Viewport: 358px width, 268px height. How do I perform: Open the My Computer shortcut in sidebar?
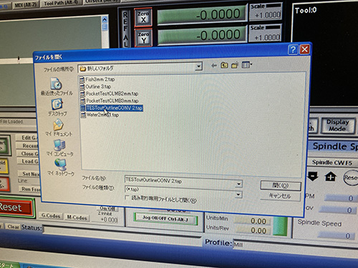59,148
